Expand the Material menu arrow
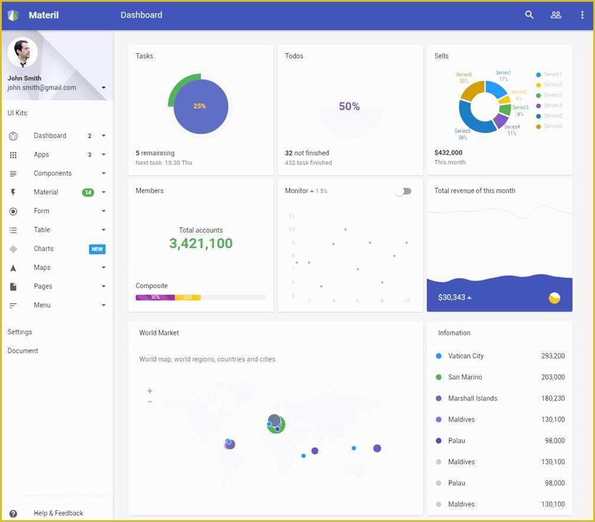Viewport: 595px width, 522px height. pos(103,193)
